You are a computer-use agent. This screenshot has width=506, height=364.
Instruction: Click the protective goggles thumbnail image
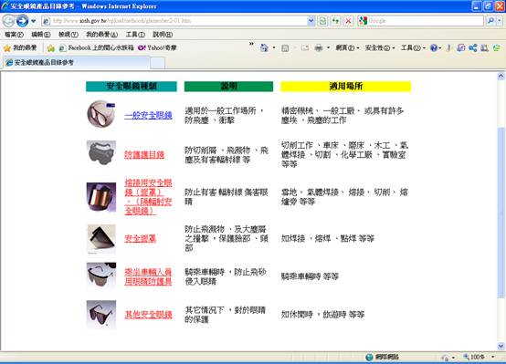tap(101, 153)
